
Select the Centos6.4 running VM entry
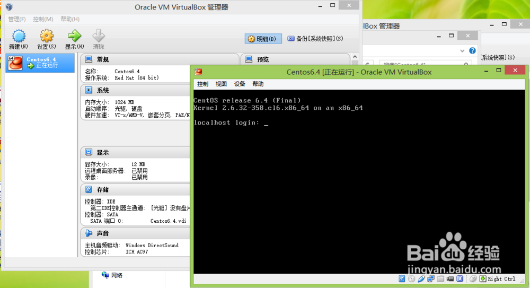coord(40,63)
